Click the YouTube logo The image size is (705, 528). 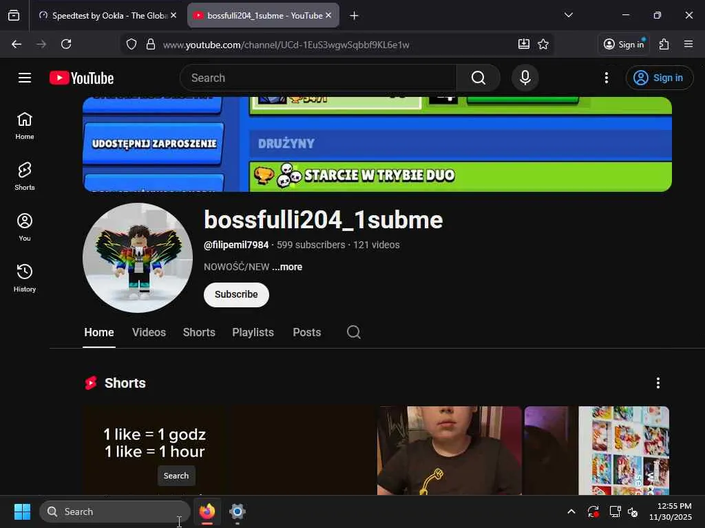tap(81, 78)
